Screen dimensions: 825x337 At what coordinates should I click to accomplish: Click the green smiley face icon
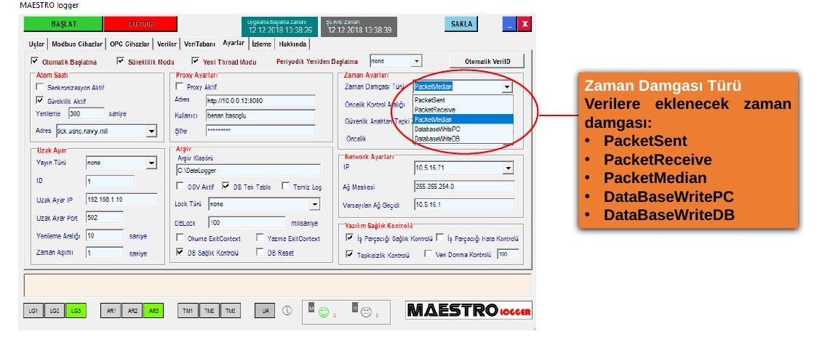click(x=324, y=312)
